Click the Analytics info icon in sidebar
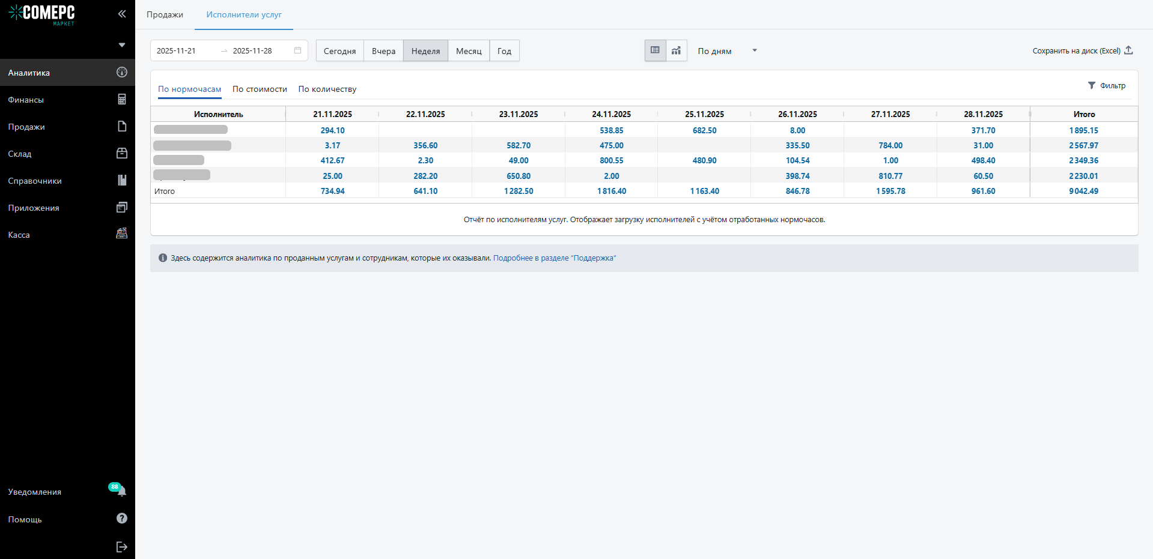Image resolution: width=1153 pixels, height=559 pixels. tap(122, 72)
